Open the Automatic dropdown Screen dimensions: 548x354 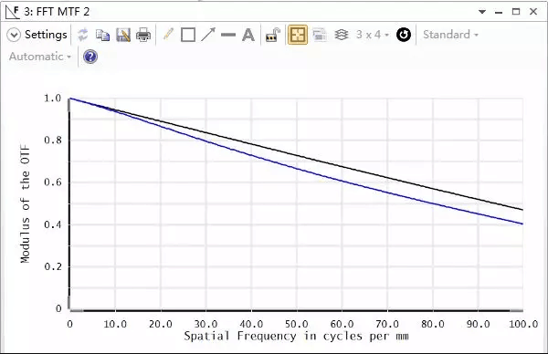40,57
